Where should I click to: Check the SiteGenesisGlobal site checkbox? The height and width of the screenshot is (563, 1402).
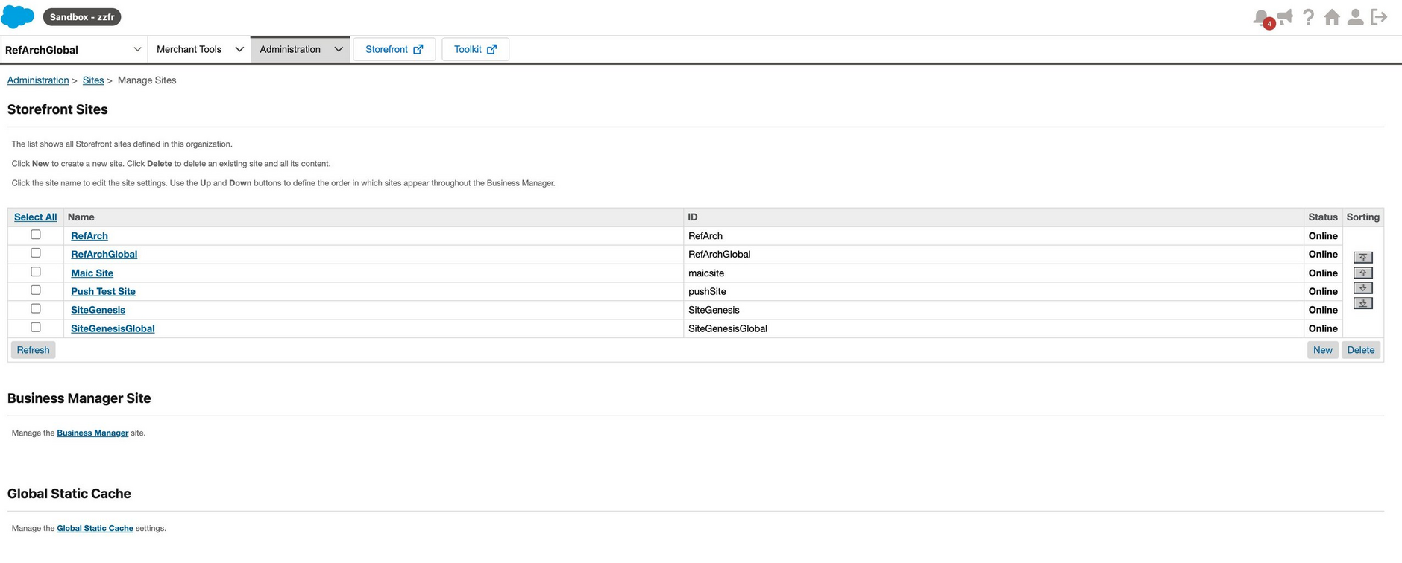[x=35, y=327]
